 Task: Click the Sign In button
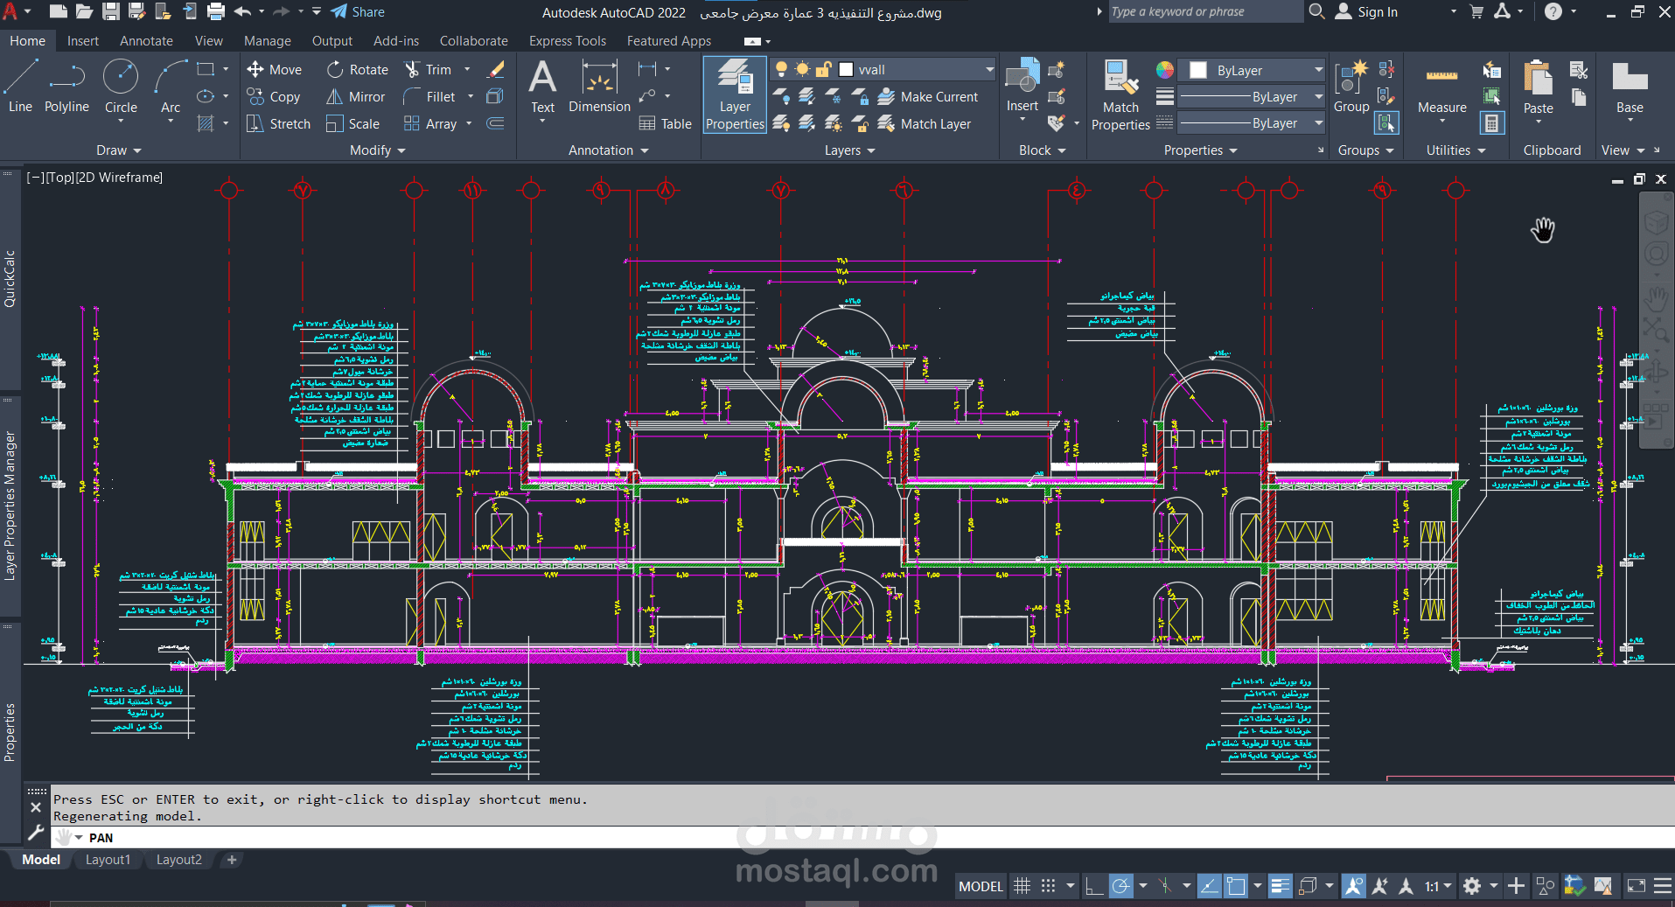coord(1366,12)
